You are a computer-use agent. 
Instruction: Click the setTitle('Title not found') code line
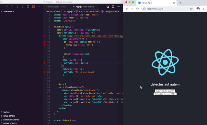tap(80, 72)
